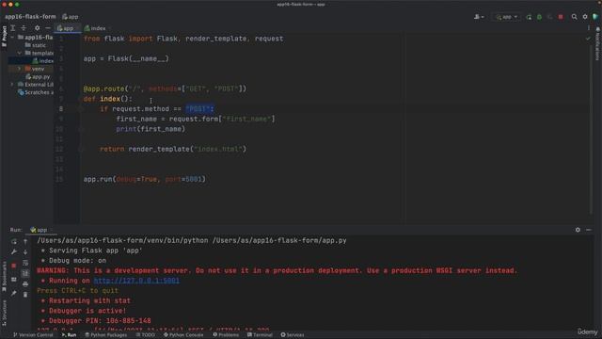Clear Run console with trash icon
The image size is (602, 339).
(25, 295)
